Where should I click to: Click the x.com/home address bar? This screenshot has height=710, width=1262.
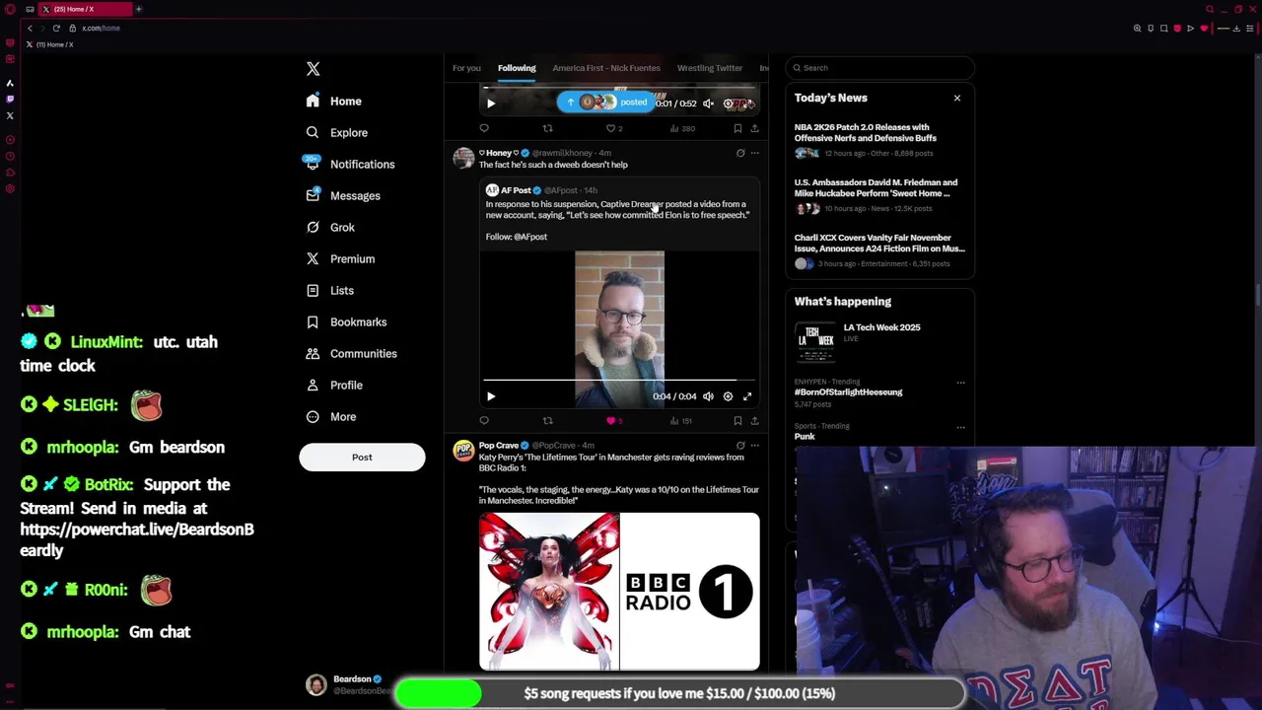102,28
